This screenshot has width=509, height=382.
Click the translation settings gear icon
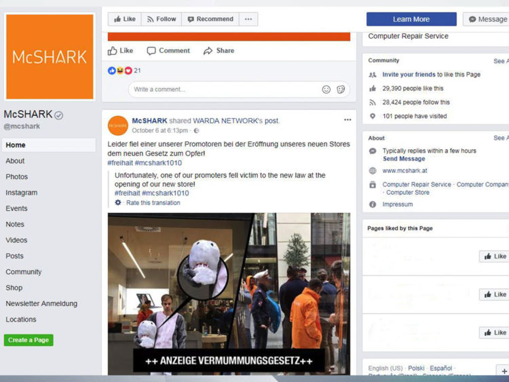pyautogui.click(x=118, y=202)
